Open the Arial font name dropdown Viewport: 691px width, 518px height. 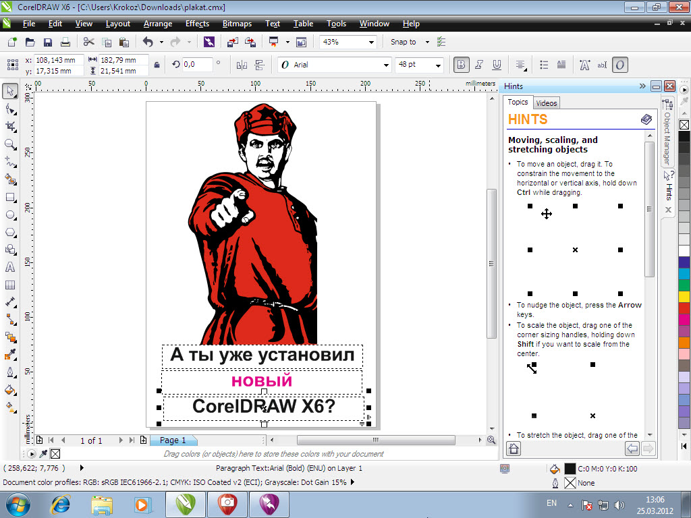(387, 65)
